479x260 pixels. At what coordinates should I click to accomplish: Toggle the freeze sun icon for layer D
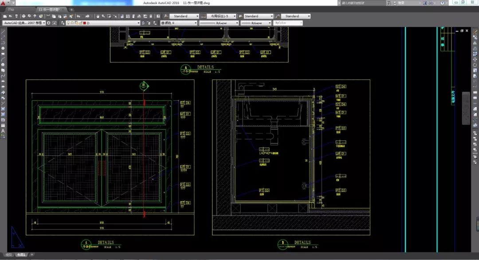(x=73, y=23)
